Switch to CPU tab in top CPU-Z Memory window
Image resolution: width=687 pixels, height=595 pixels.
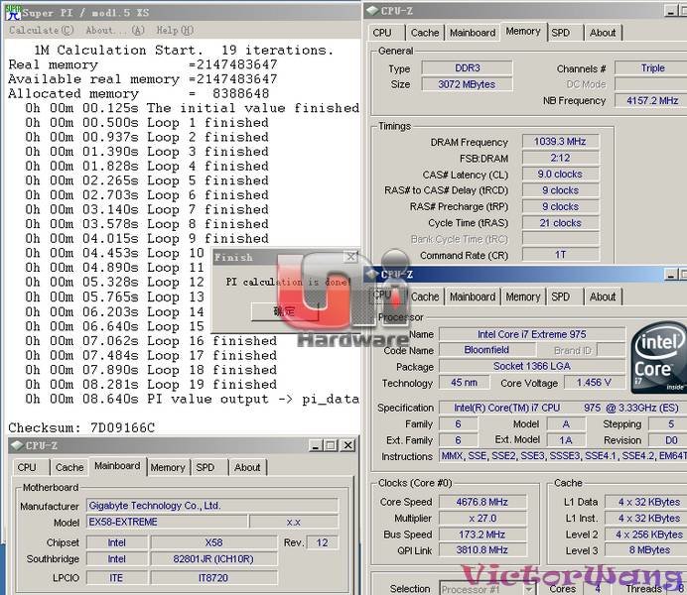point(382,33)
